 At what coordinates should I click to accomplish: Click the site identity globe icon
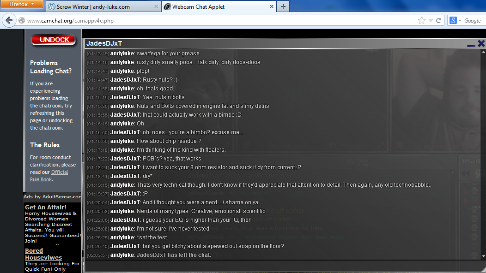pos(22,21)
